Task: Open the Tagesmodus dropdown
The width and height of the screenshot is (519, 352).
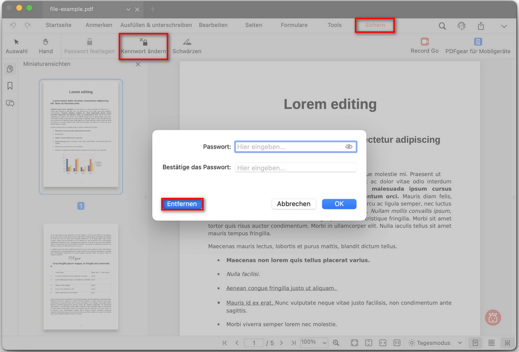Action: tap(434, 342)
